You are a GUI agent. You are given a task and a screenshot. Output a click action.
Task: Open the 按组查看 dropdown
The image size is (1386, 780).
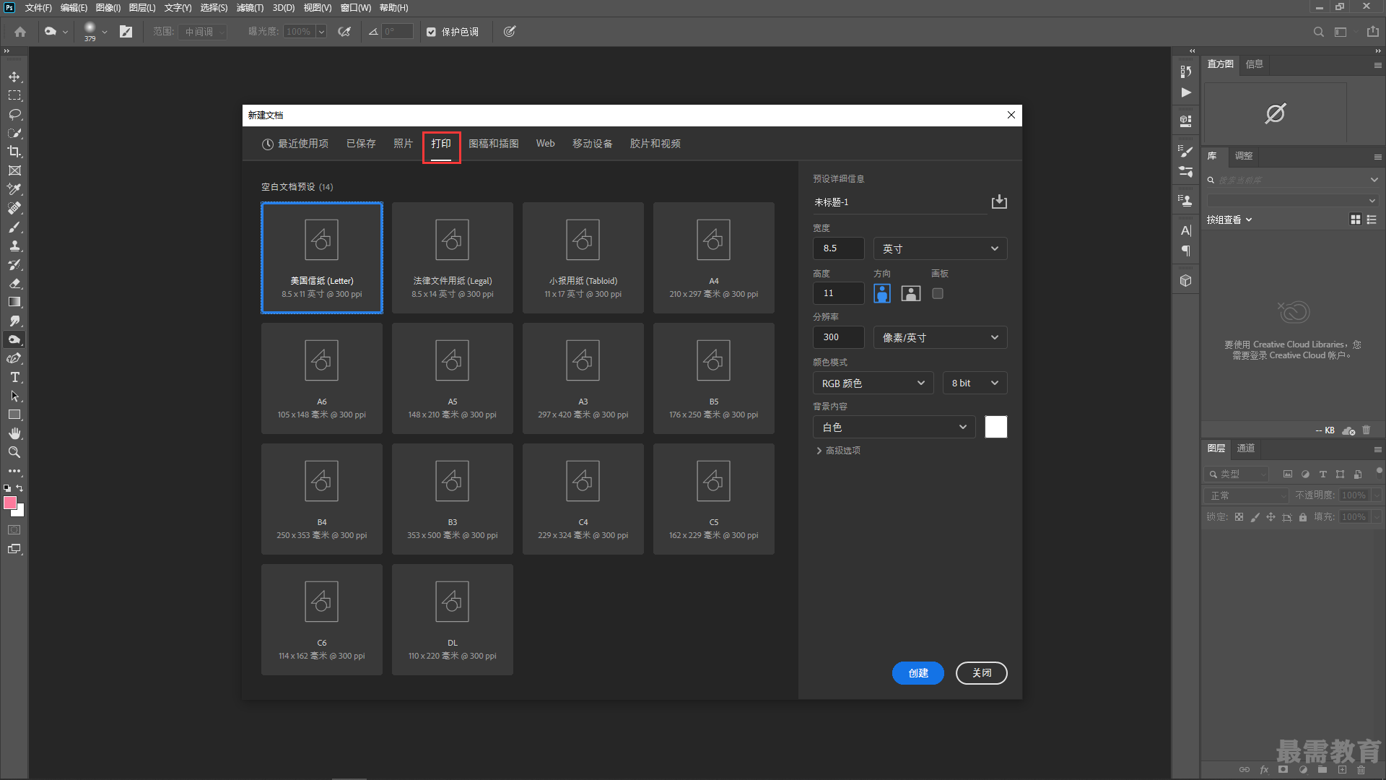click(1229, 220)
